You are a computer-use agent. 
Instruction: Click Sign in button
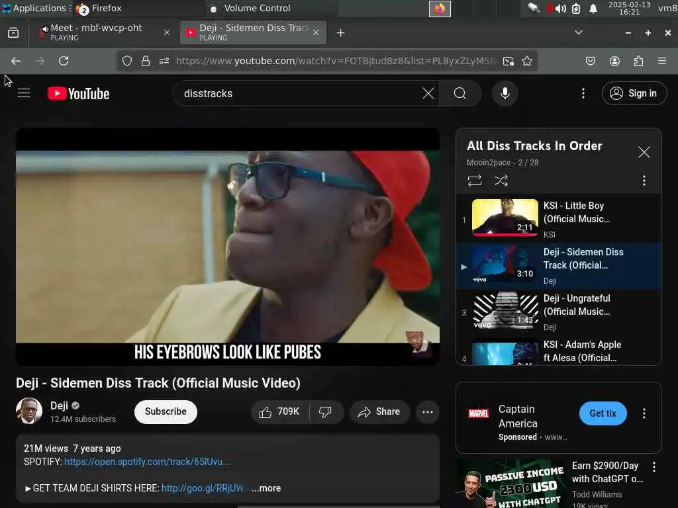pos(634,93)
